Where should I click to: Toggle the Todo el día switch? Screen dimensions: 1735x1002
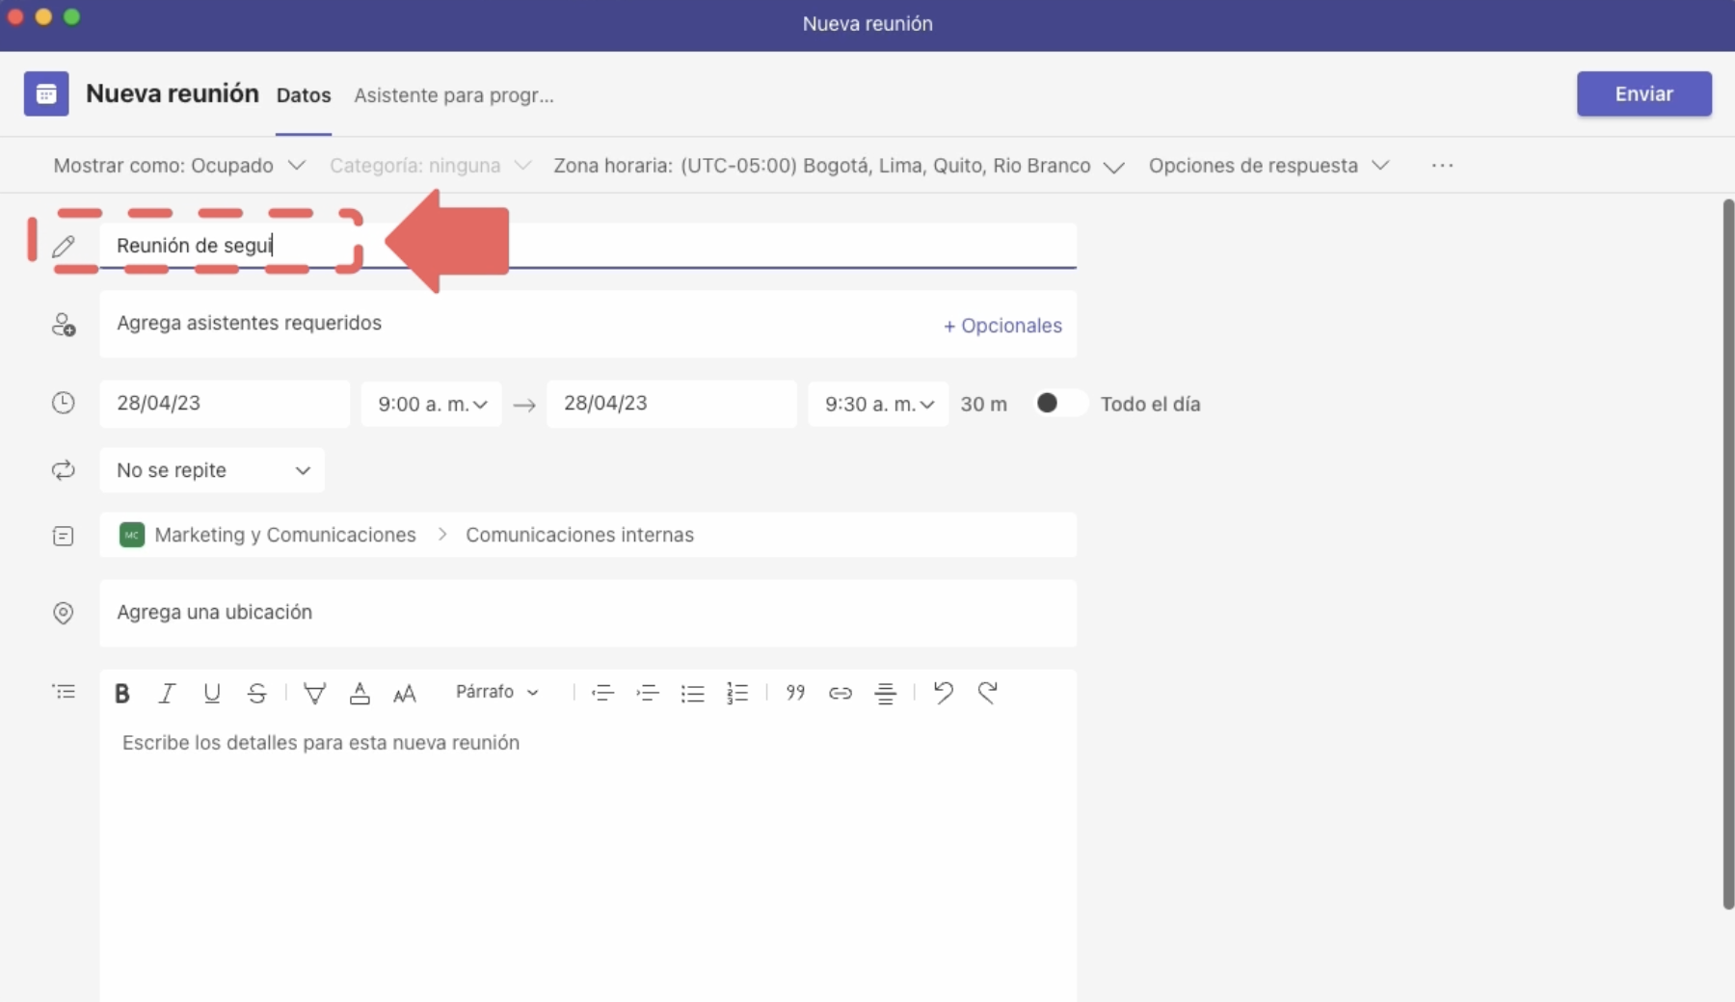1059,403
